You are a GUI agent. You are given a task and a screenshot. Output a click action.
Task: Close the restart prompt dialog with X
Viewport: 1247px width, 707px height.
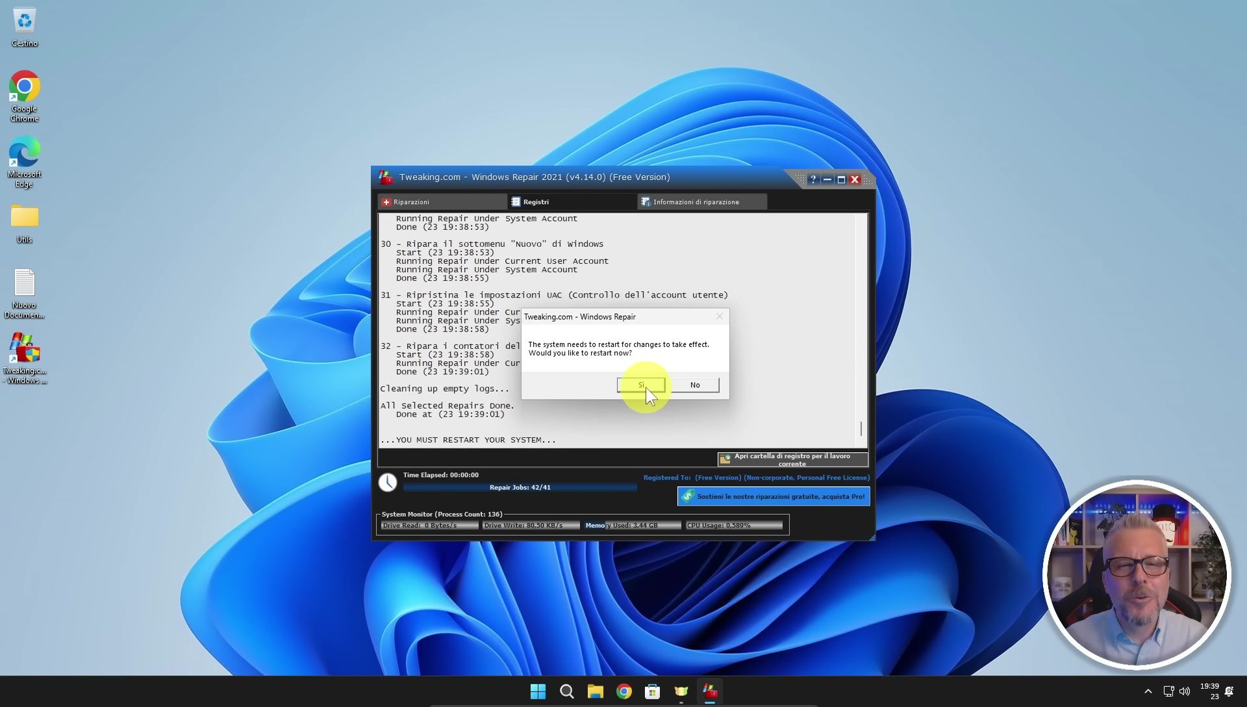tap(719, 316)
